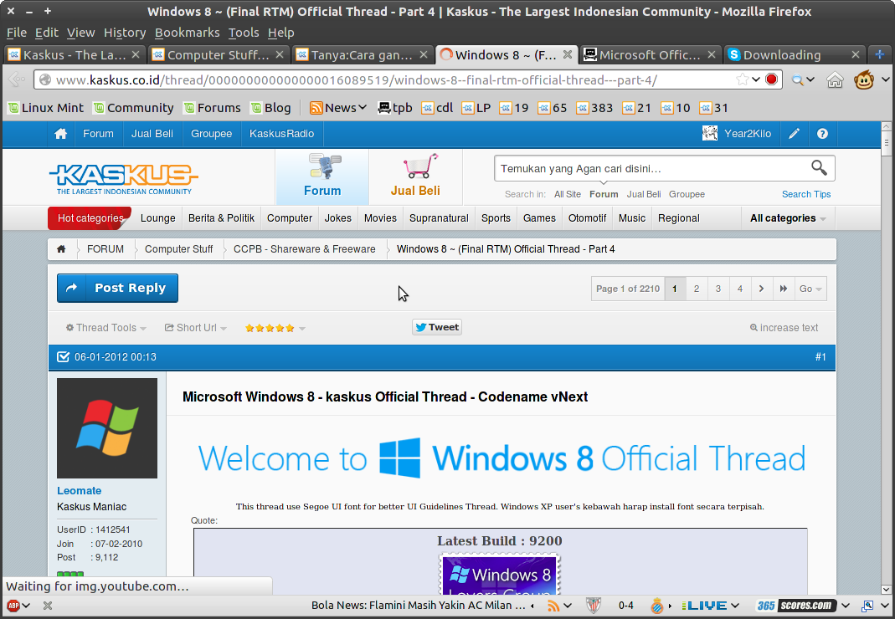
Task: Click the Post Reply button
Action: 117,288
